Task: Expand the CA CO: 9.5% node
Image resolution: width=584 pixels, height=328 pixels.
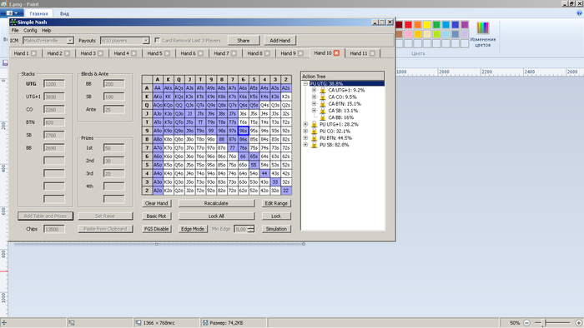Action: point(314,97)
